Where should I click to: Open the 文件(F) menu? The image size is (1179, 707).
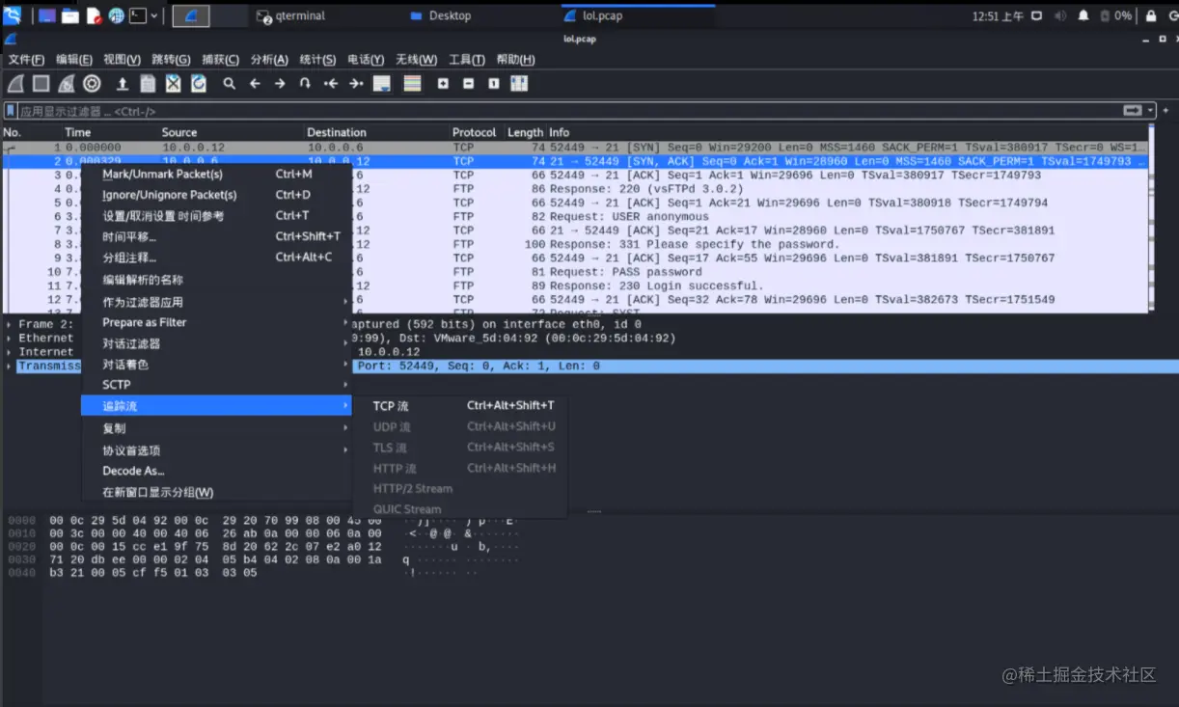(26, 60)
